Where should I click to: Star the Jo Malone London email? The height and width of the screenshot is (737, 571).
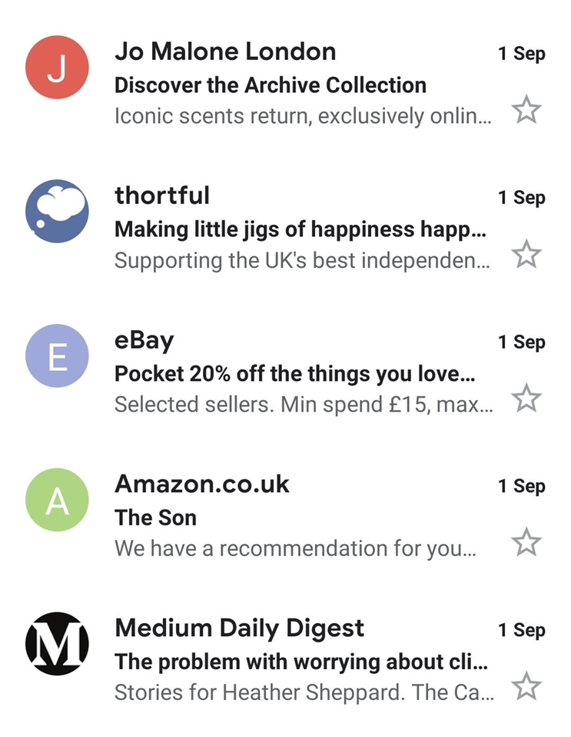pyautogui.click(x=526, y=110)
